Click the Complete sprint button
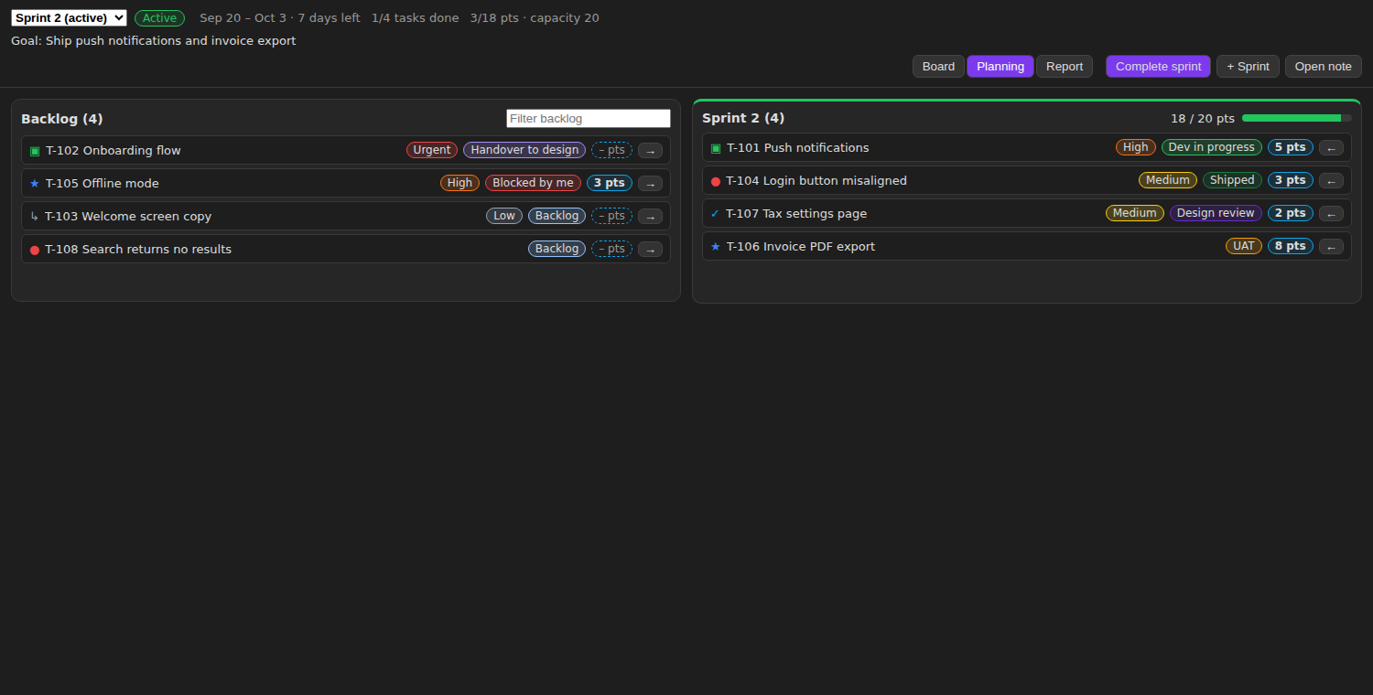Screen dimensions: 1373x695 point(1158,67)
